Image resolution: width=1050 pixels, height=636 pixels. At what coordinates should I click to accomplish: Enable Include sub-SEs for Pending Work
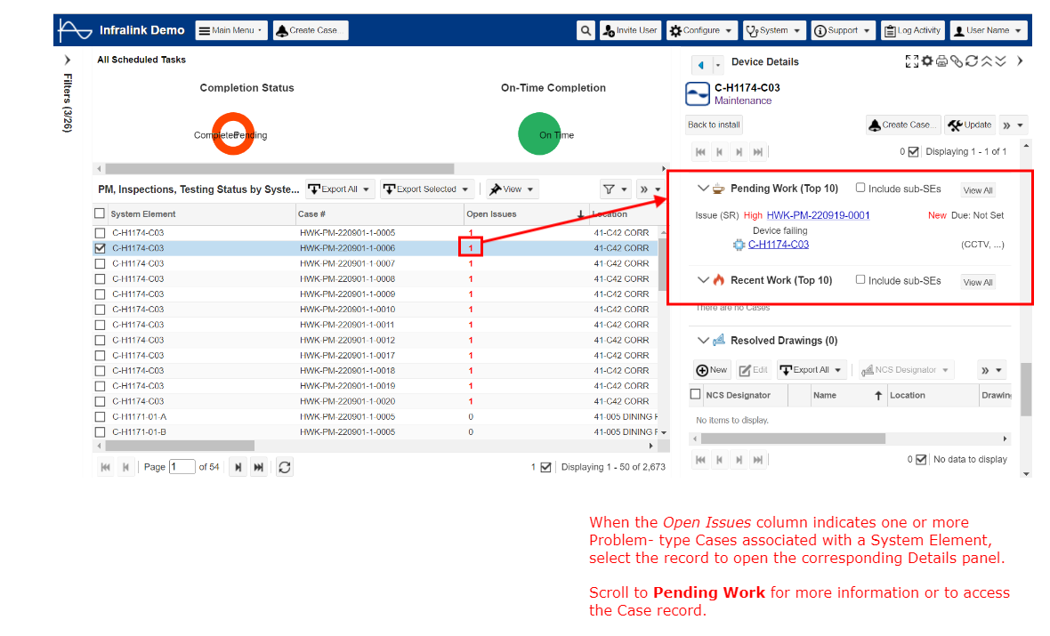tap(860, 188)
